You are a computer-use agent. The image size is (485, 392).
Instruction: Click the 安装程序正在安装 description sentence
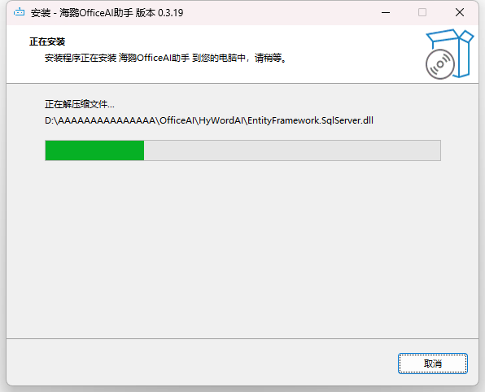point(165,58)
